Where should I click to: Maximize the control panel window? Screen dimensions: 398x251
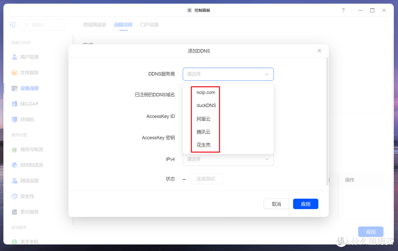[x=372, y=10]
